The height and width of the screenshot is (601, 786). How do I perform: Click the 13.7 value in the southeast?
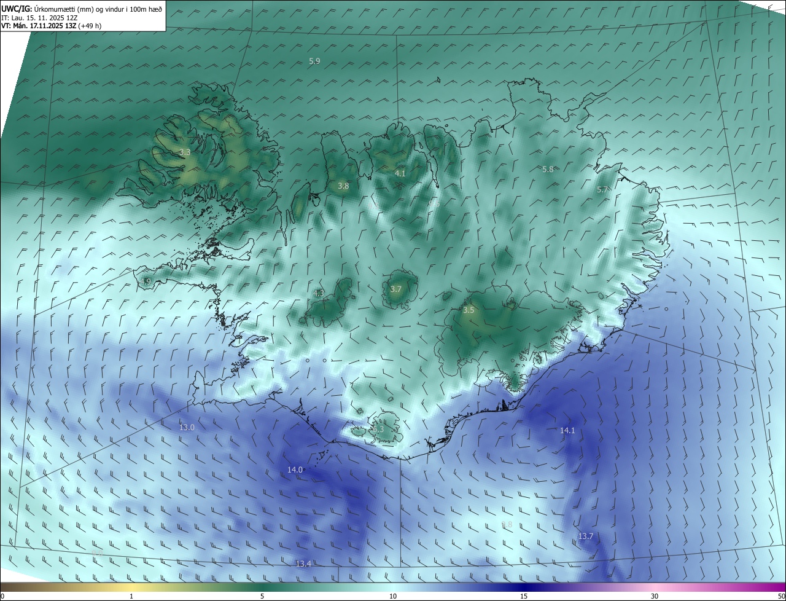pyautogui.click(x=586, y=536)
